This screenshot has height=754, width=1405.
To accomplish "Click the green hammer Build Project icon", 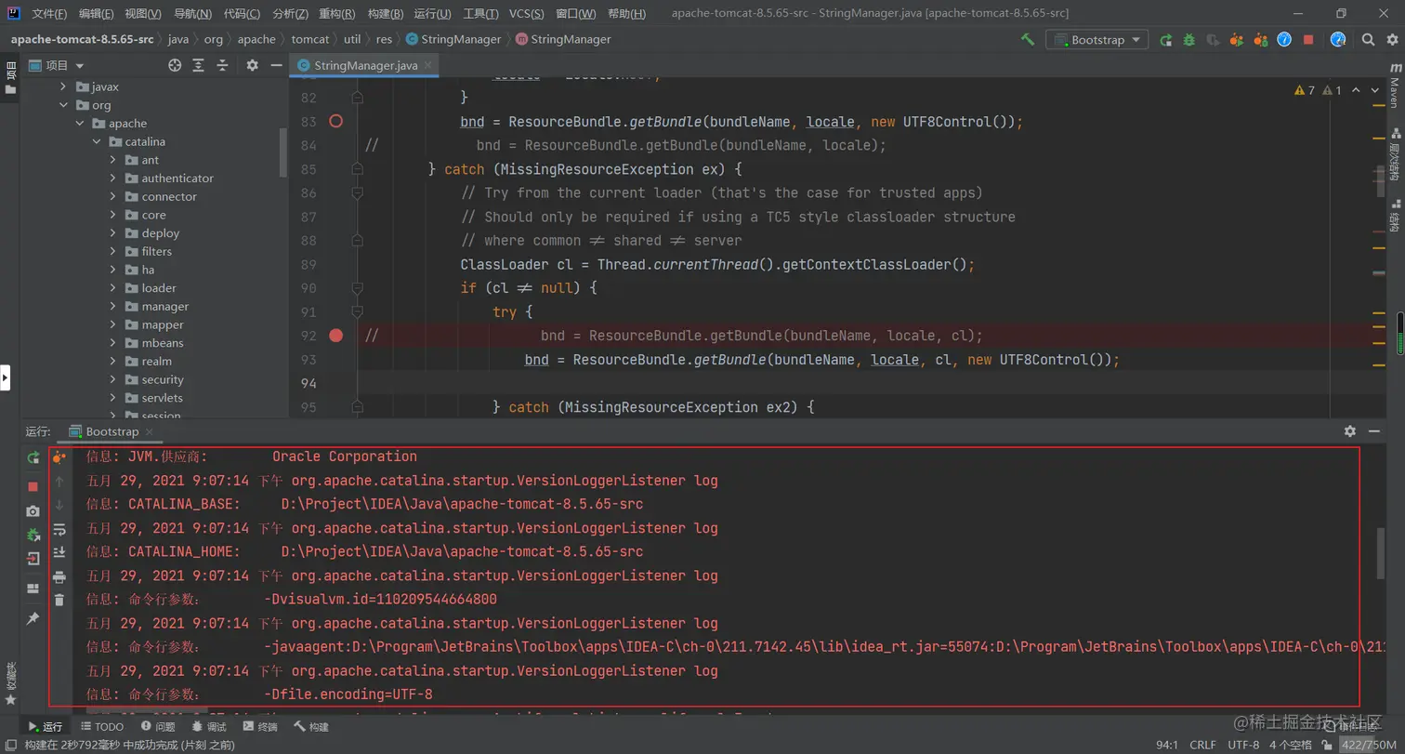I will (x=1027, y=40).
